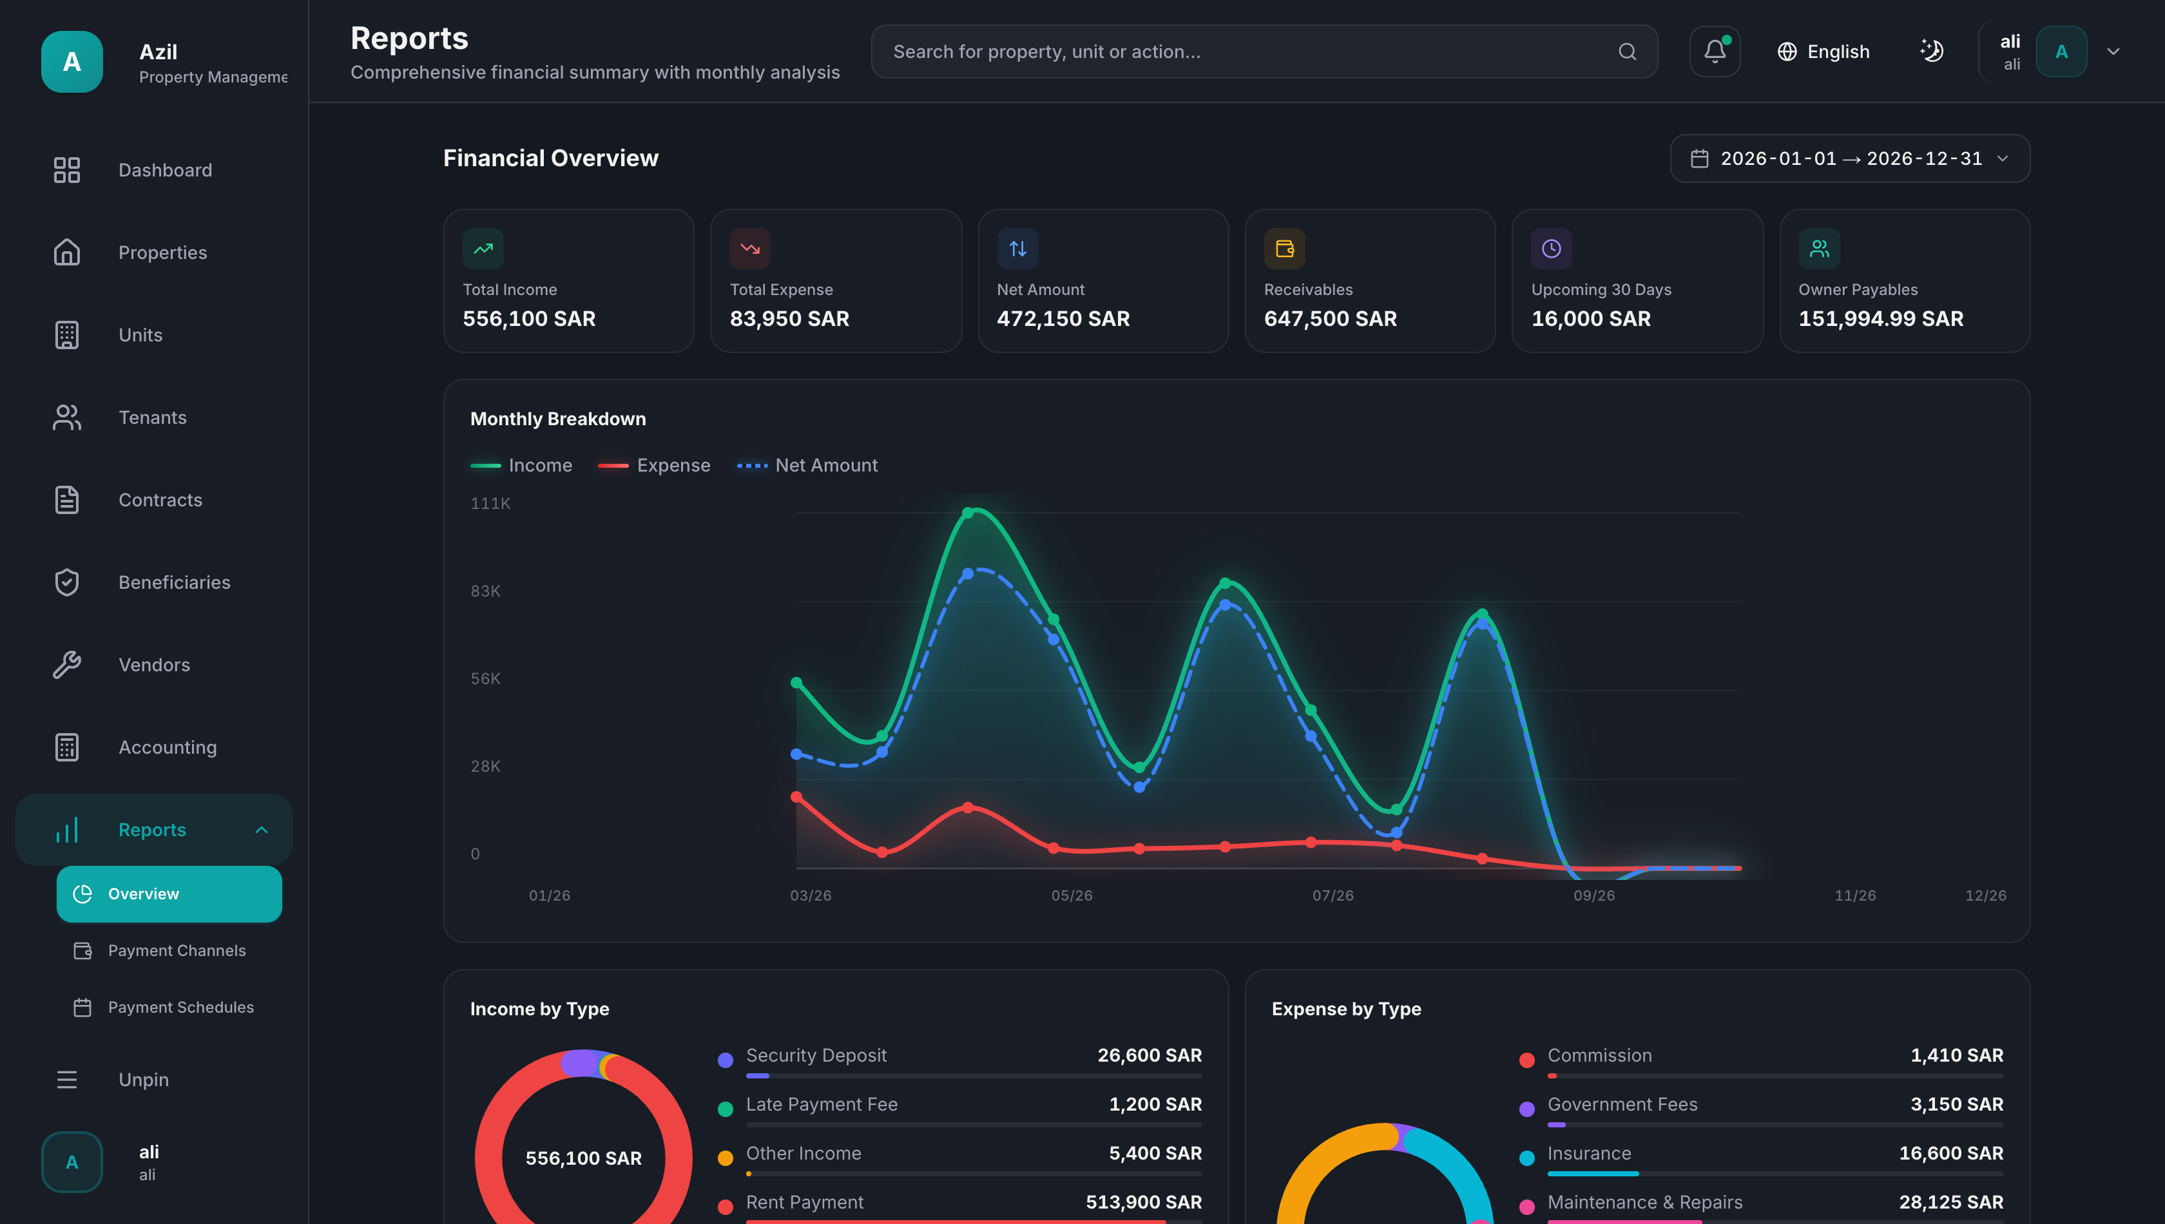
Task: Unpin the sidebar
Action: pyautogui.click(x=154, y=1080)
